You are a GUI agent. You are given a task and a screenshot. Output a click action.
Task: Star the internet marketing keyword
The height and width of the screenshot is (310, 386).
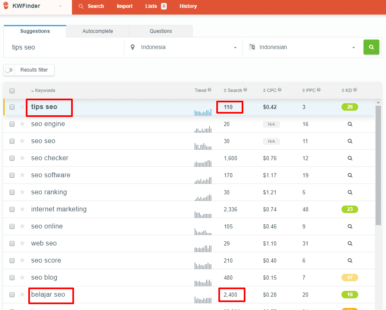[22, 209]
